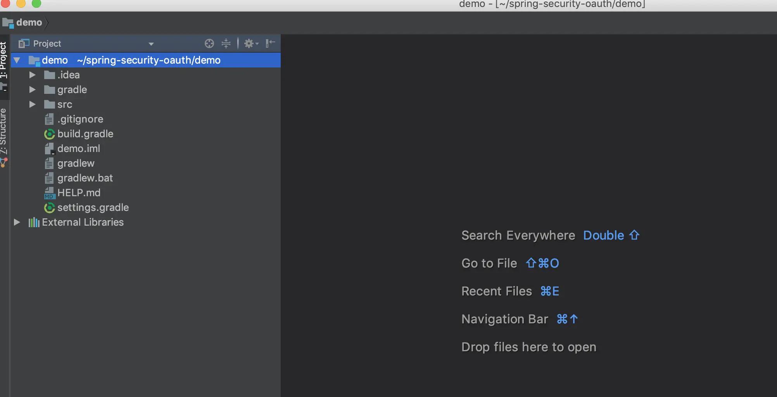Hide the Project tool window with the hide icon

click(270, 43)
